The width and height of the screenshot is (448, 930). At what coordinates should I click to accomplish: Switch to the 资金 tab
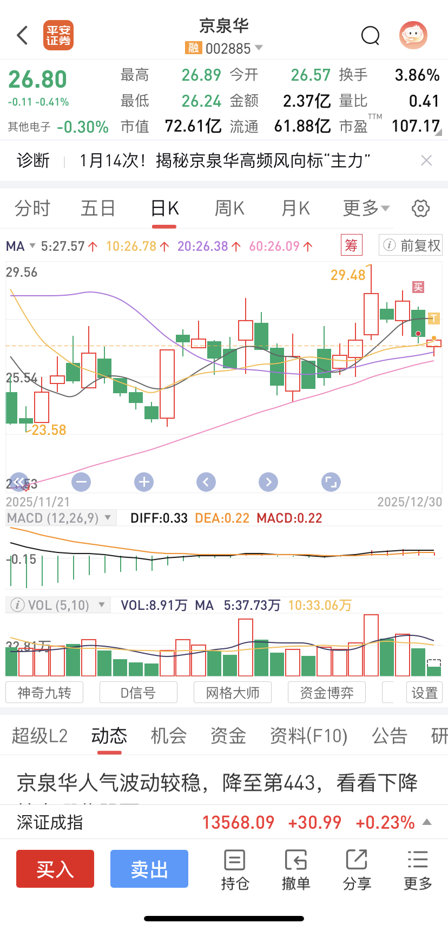(228, 736)
